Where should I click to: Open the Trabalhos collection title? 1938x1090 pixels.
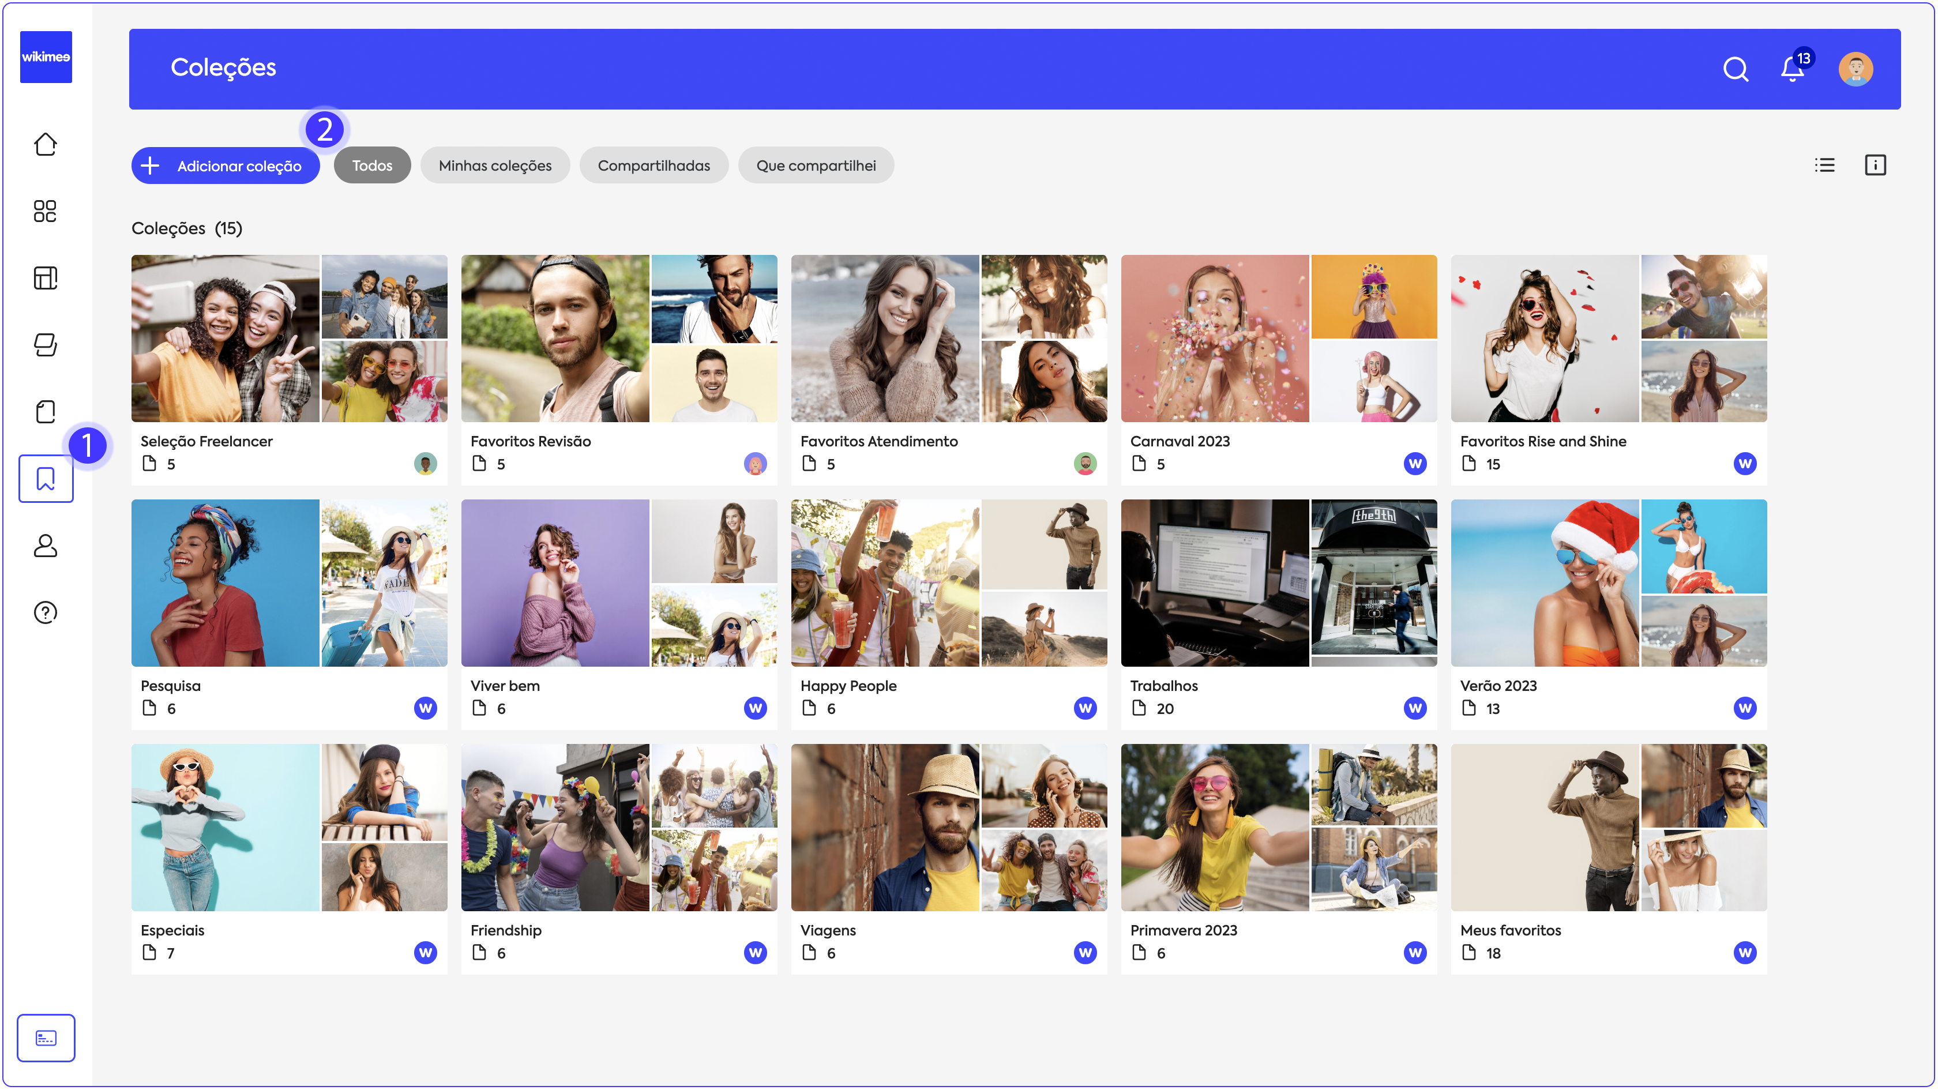coord(1163,685)
